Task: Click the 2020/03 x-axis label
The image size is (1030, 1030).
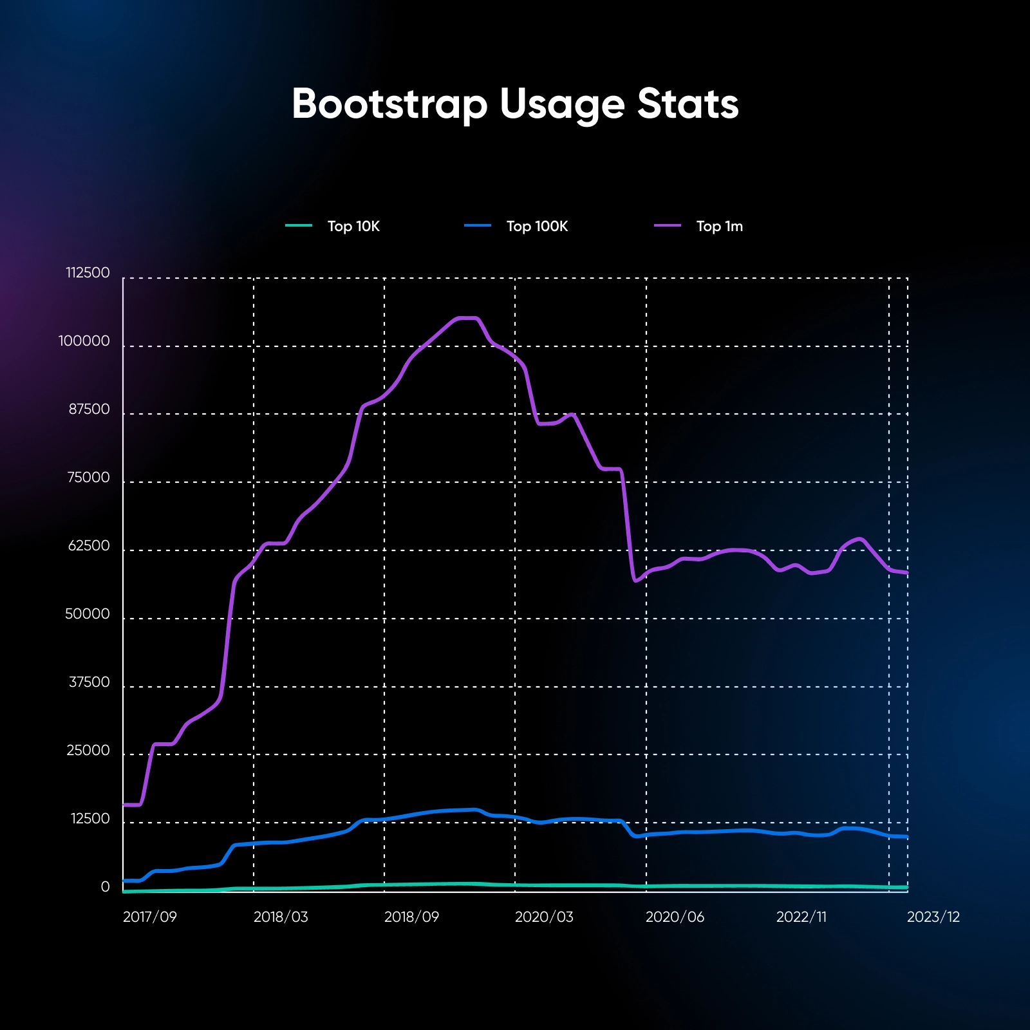Action: [x=544, y=917]
